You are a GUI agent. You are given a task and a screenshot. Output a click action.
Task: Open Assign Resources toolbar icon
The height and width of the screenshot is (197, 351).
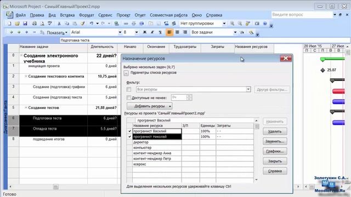tap(174, 24)
